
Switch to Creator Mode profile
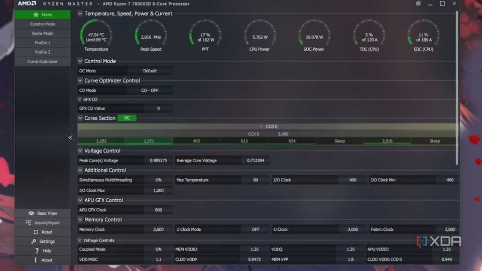pos(43,24)
